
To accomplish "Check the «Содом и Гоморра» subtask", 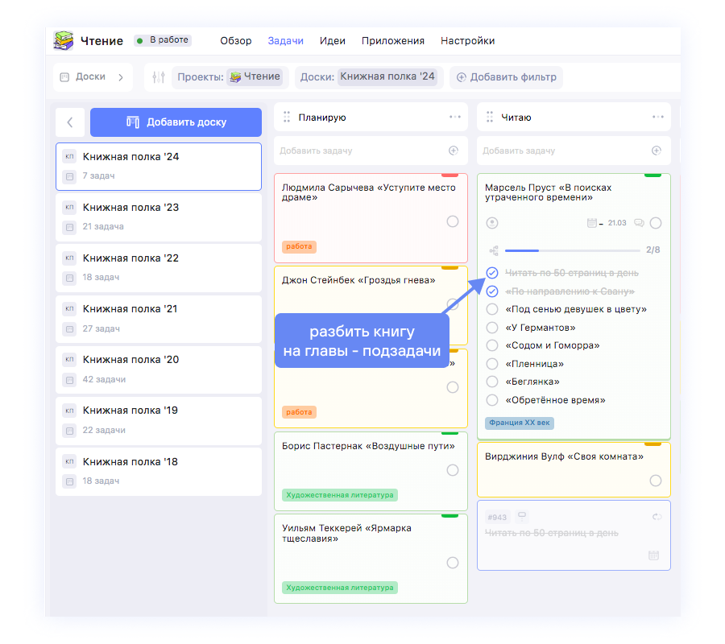I will tap(492, 345).
